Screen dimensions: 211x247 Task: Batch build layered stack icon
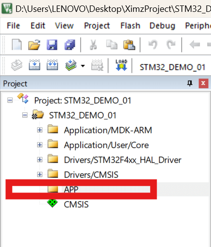[71, 65]
